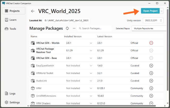170x108 pixels.
Task: Click the EasyQuestSwitch package name
Action: pyautogui.click(x=45, y=66)
